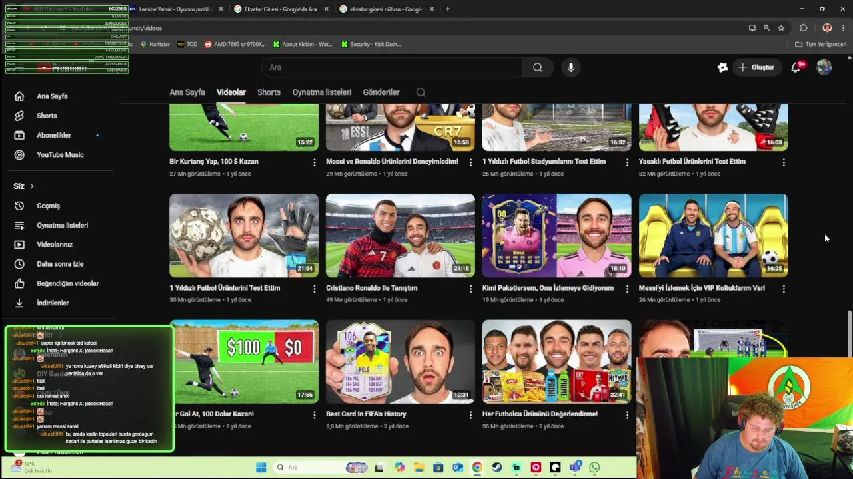Open Steam from the taskbar
Image resolution: width=853 pixels, height=479 pixels.
coord(496,467)
